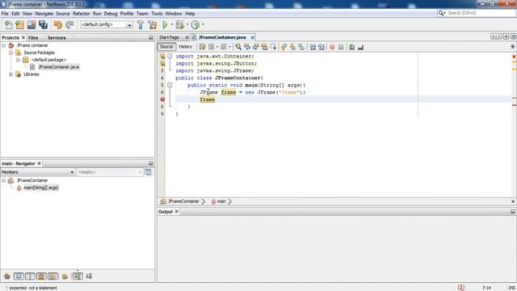
Task: Collapse the JFrameContainer node in Navigator
Action: (x=3, y=180)
